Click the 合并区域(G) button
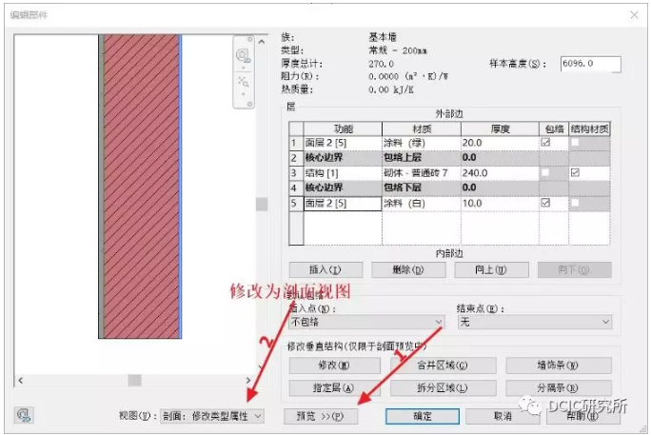This screenshot has height=435, width=651. tap(443, 366)
